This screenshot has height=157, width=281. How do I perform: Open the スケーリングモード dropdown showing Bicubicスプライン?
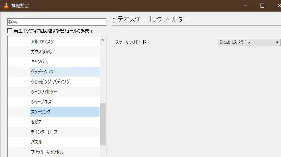click(x=249, y=42)
